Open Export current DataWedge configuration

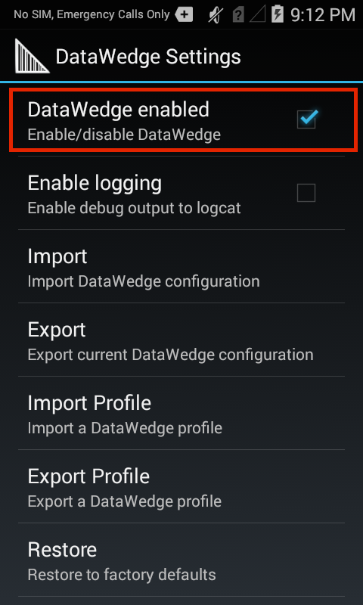tap(181, 340)
